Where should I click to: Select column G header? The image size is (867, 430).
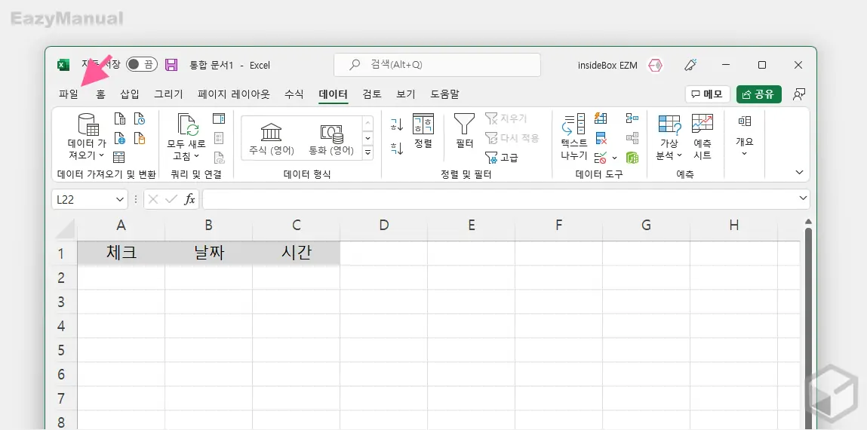click(646, 225)
